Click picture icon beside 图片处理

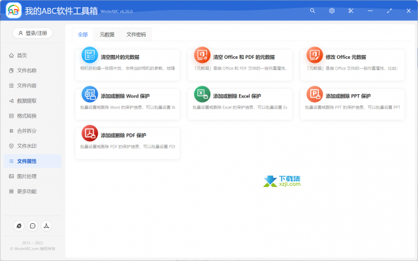11,177
